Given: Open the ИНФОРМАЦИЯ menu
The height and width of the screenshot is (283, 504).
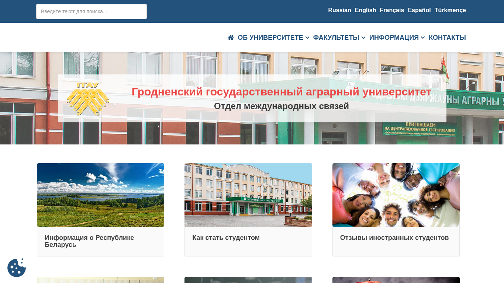Looking at the screenshot, I should 394,38.
